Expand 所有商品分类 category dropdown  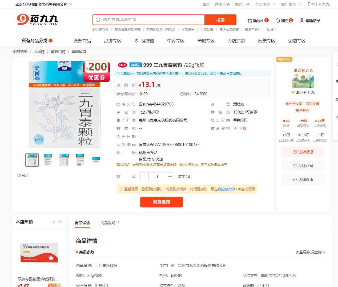[37, 41]
